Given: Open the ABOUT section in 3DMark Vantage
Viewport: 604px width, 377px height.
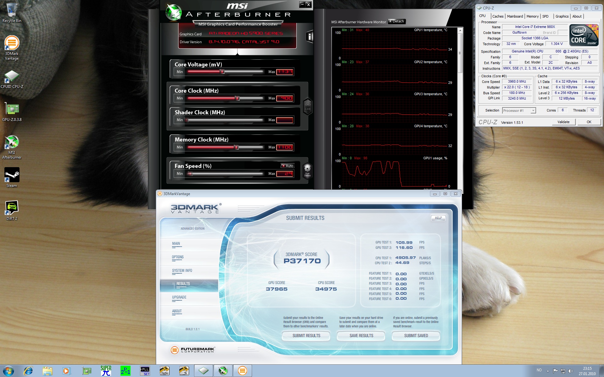Looking at the screenshot, I should [x=189, y=312].
